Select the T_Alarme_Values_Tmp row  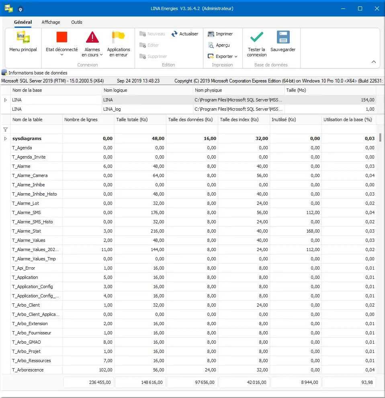click(x=193, y=259)
